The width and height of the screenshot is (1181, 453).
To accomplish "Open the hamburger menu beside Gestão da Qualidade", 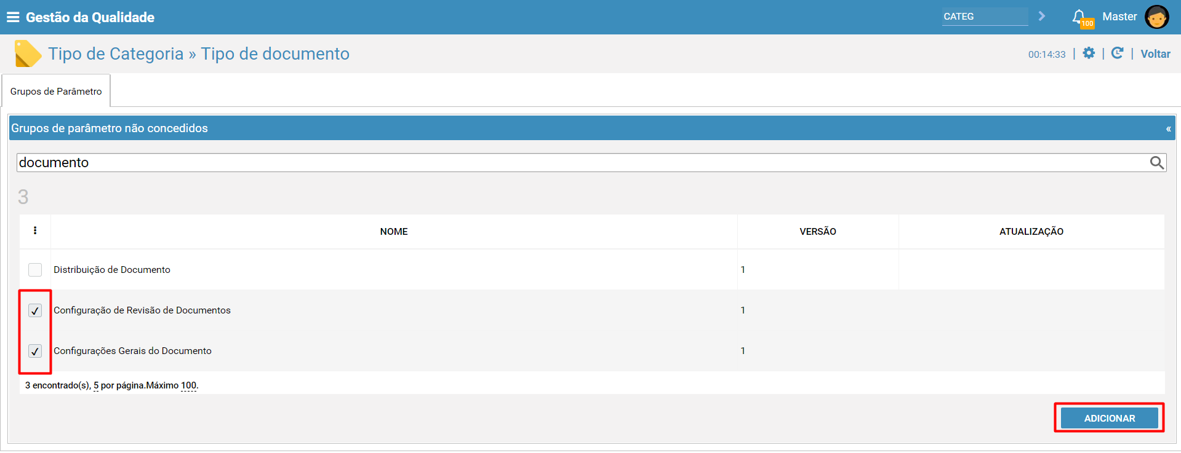I will [x=13, y=17].
